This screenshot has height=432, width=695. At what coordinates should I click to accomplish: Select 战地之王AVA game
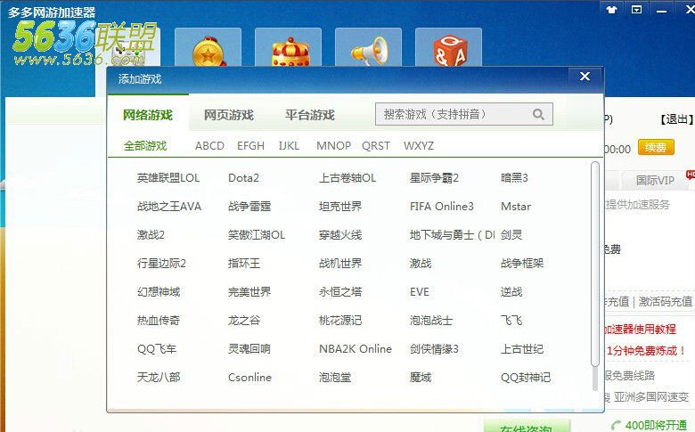[169, 207]
